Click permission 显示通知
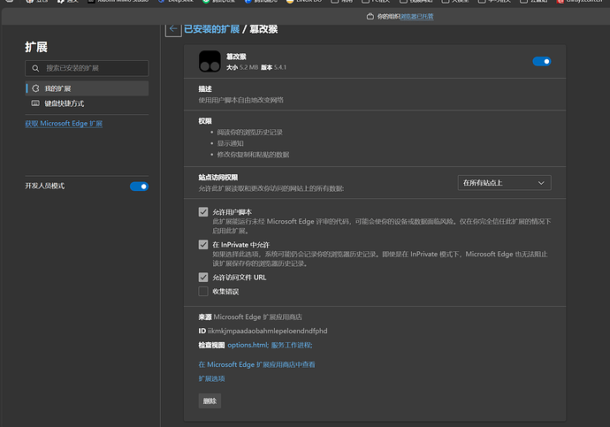The image size is (610, 427). point(231,143)
